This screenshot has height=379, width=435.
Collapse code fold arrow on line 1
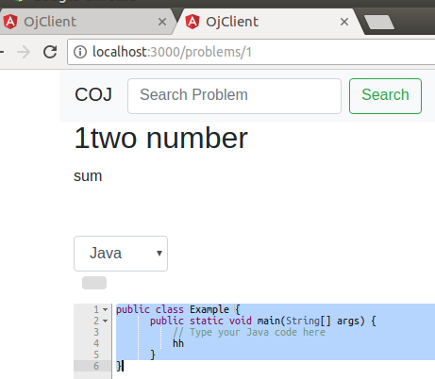coord(106,310)
